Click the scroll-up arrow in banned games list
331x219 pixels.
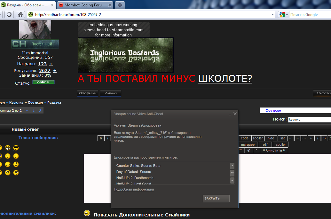(232, 166)
